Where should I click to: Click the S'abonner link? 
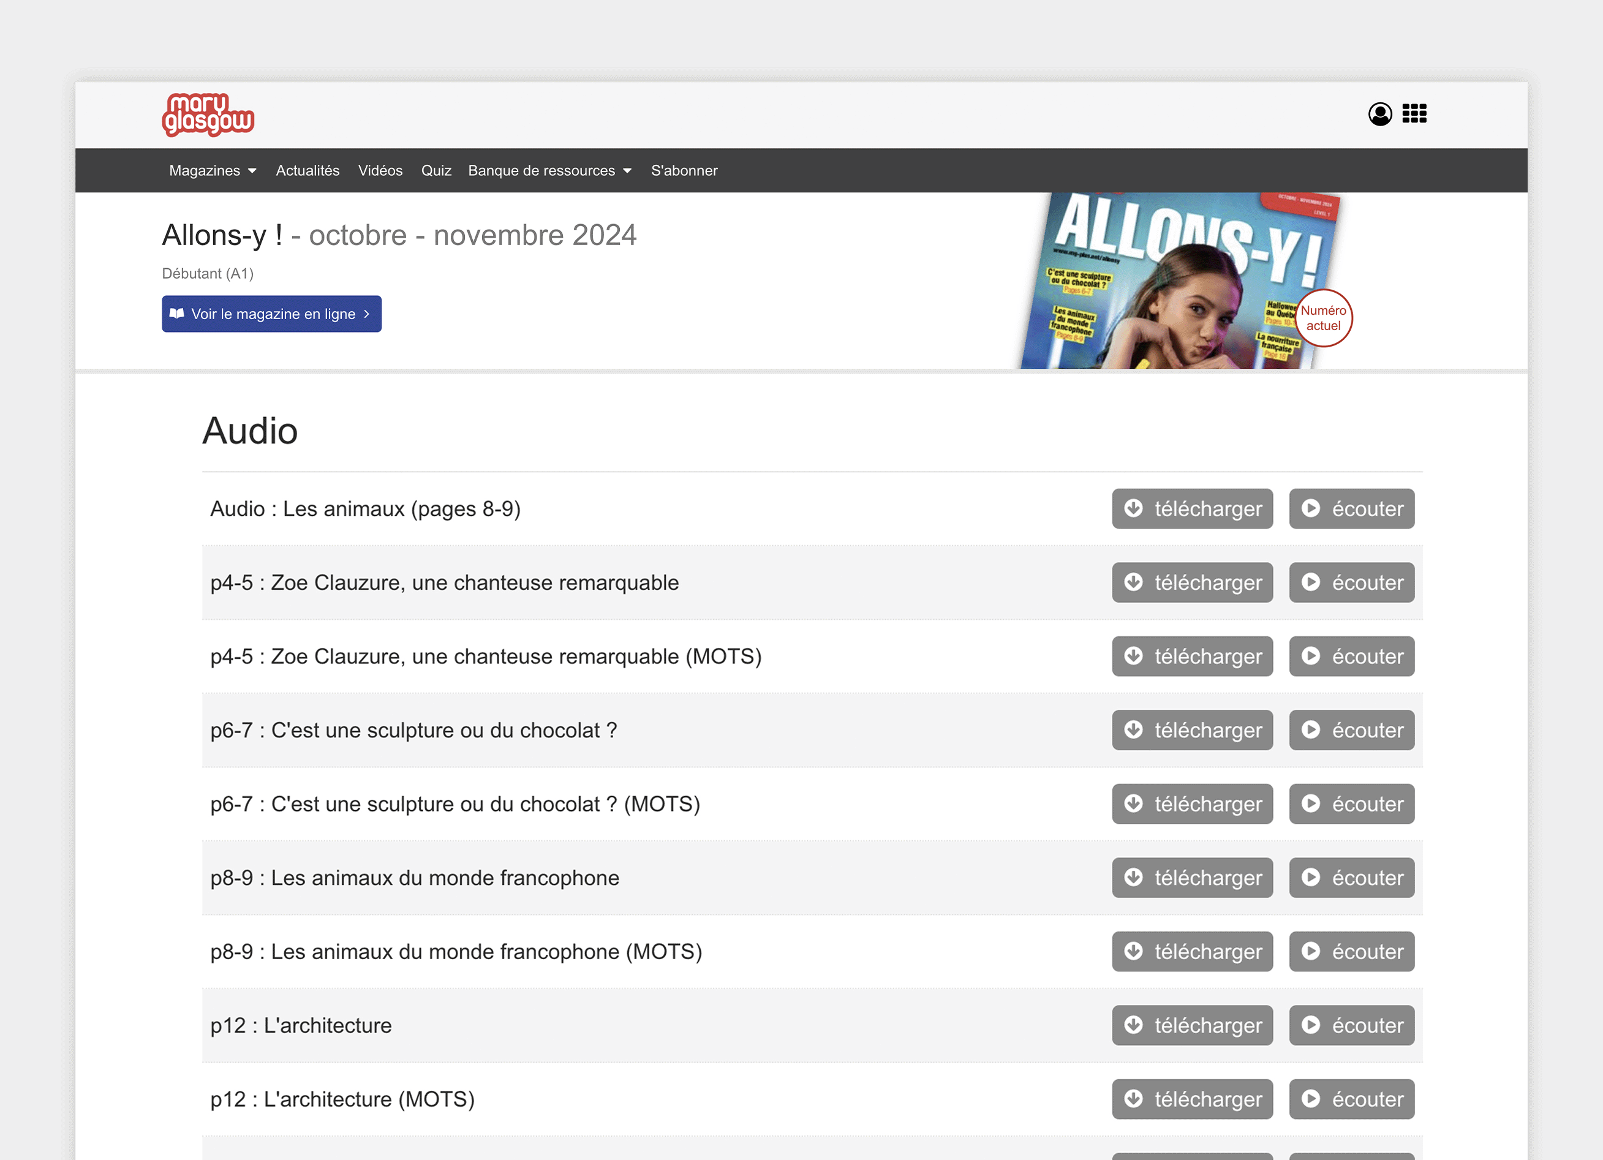click(684, 170)
